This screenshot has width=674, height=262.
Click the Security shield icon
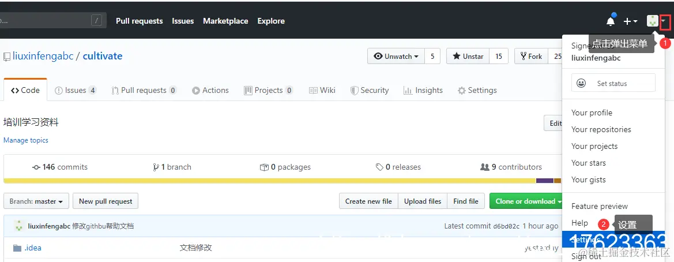353,91
